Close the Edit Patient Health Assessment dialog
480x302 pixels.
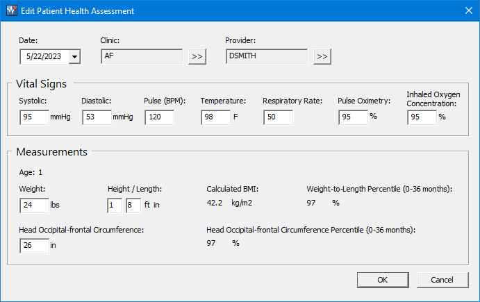coord(469,10)
